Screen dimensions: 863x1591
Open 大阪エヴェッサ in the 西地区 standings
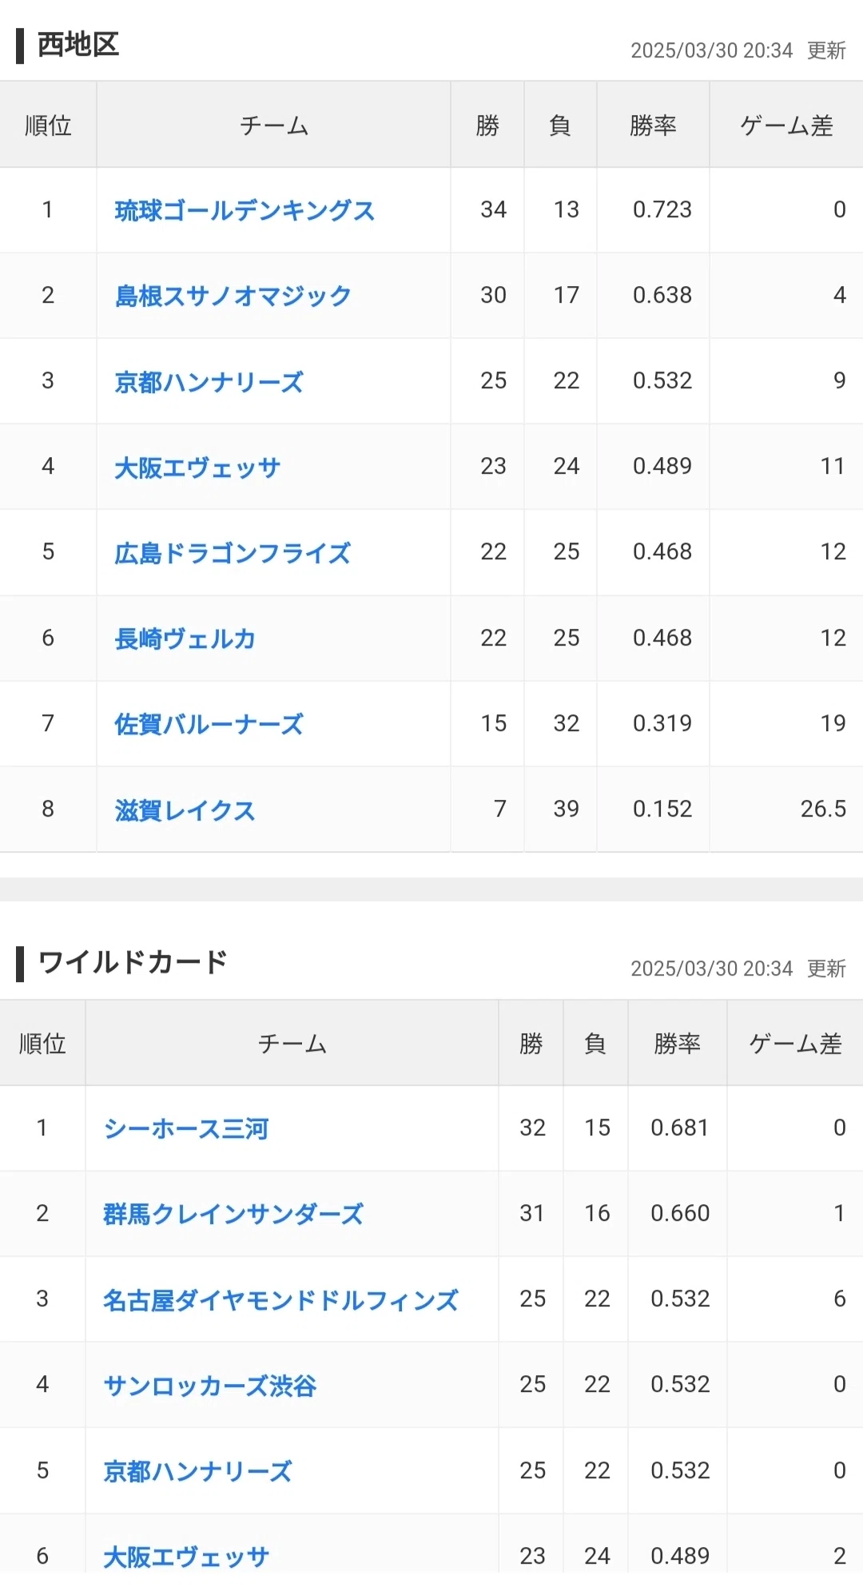[197, 467]
